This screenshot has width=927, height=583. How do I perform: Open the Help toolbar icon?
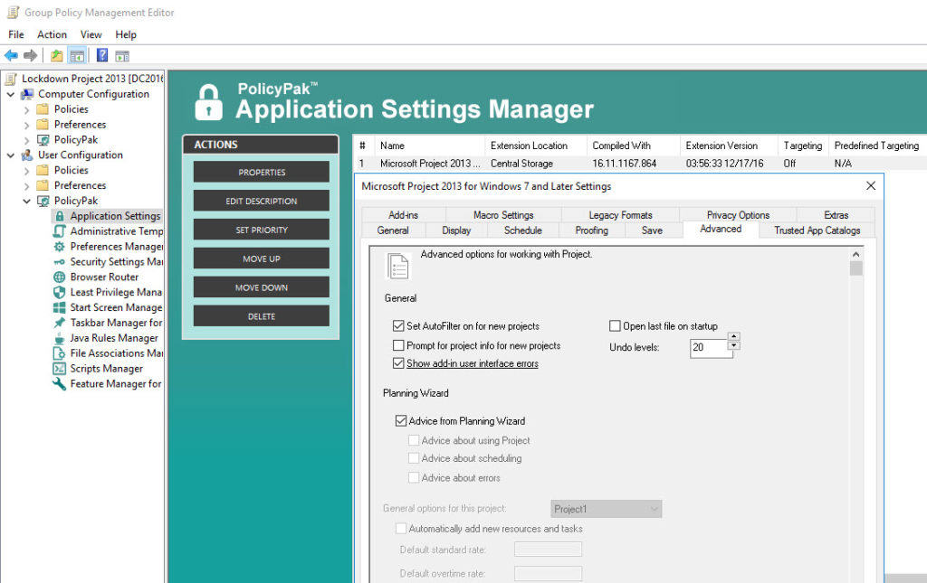pos(102,55)
